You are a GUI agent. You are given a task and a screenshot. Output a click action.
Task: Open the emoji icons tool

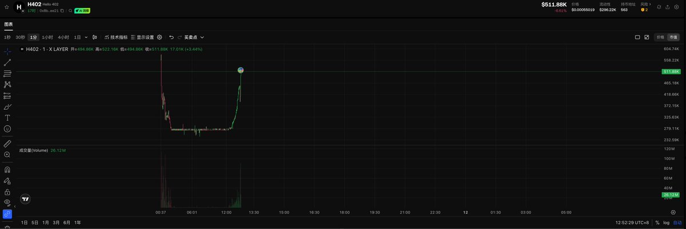[x=7, y=129]
